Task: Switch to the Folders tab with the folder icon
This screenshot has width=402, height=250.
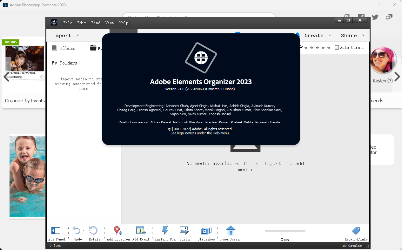Action: (96, 48)
